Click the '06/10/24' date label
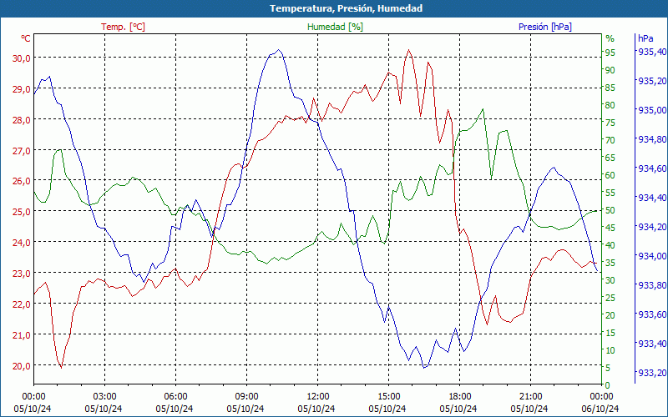Image resolution: width=668 pixels, height=417 pixels. point(600,409)
